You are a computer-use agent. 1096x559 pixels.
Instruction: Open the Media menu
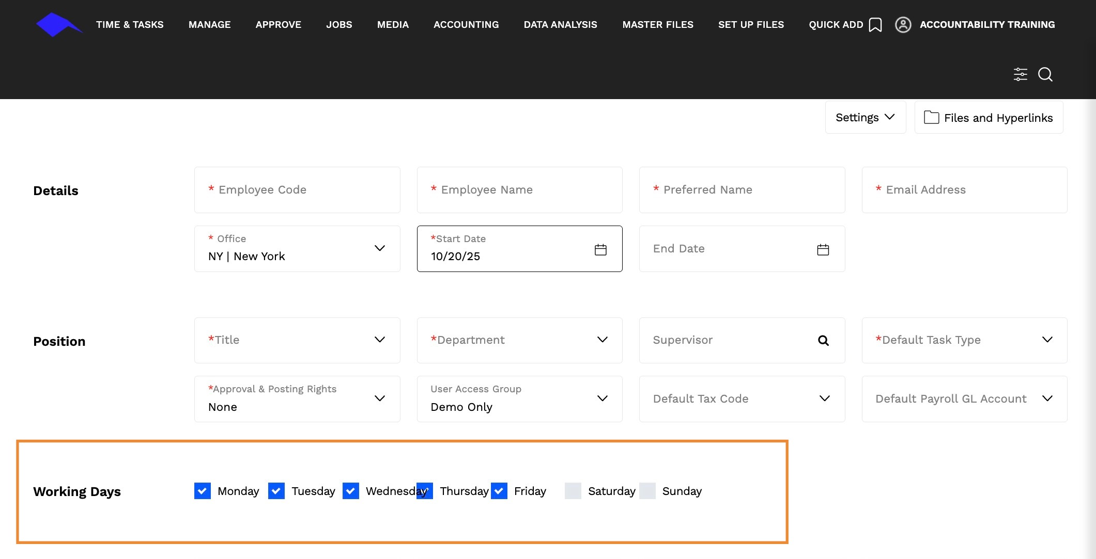(393, 25)
